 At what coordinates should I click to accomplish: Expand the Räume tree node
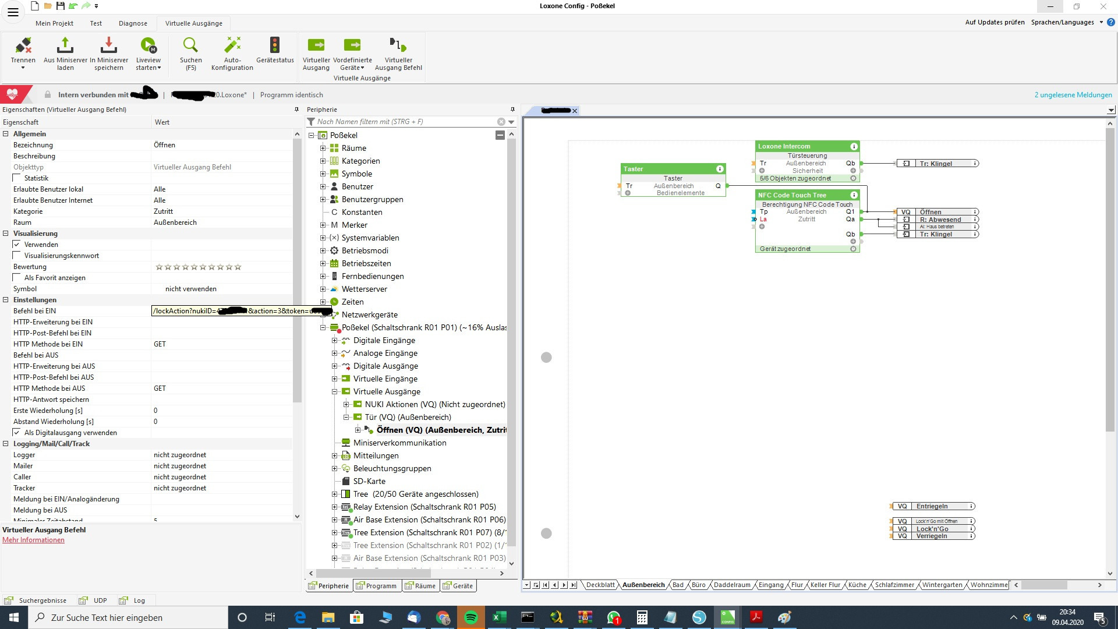323,149
